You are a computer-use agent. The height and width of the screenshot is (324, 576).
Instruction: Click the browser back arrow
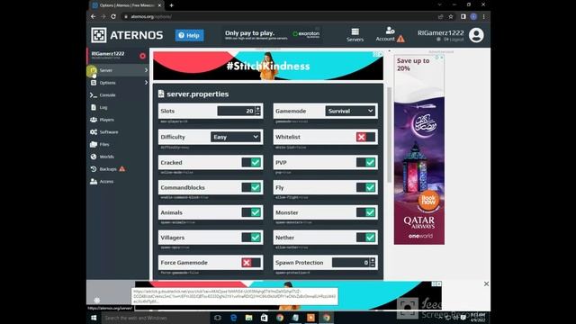point(93,16)
